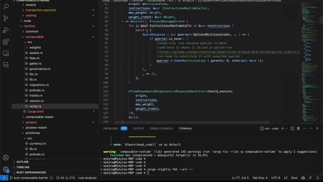The width and height of the screenshot is (323, 182).
Task: Maximize the panel with the caret icon
Action: tap(311, 128)
